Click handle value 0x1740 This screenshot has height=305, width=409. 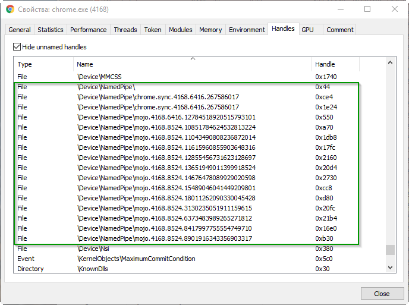click(326, 77)
